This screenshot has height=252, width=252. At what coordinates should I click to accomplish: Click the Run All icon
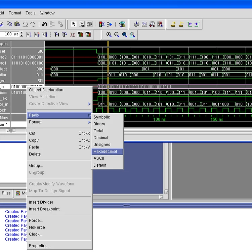tap(45, 34)
